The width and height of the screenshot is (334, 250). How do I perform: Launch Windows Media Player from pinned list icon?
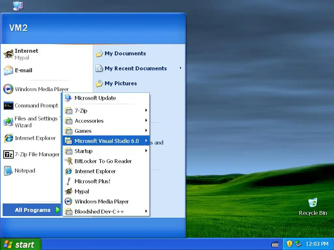point(8,89)
